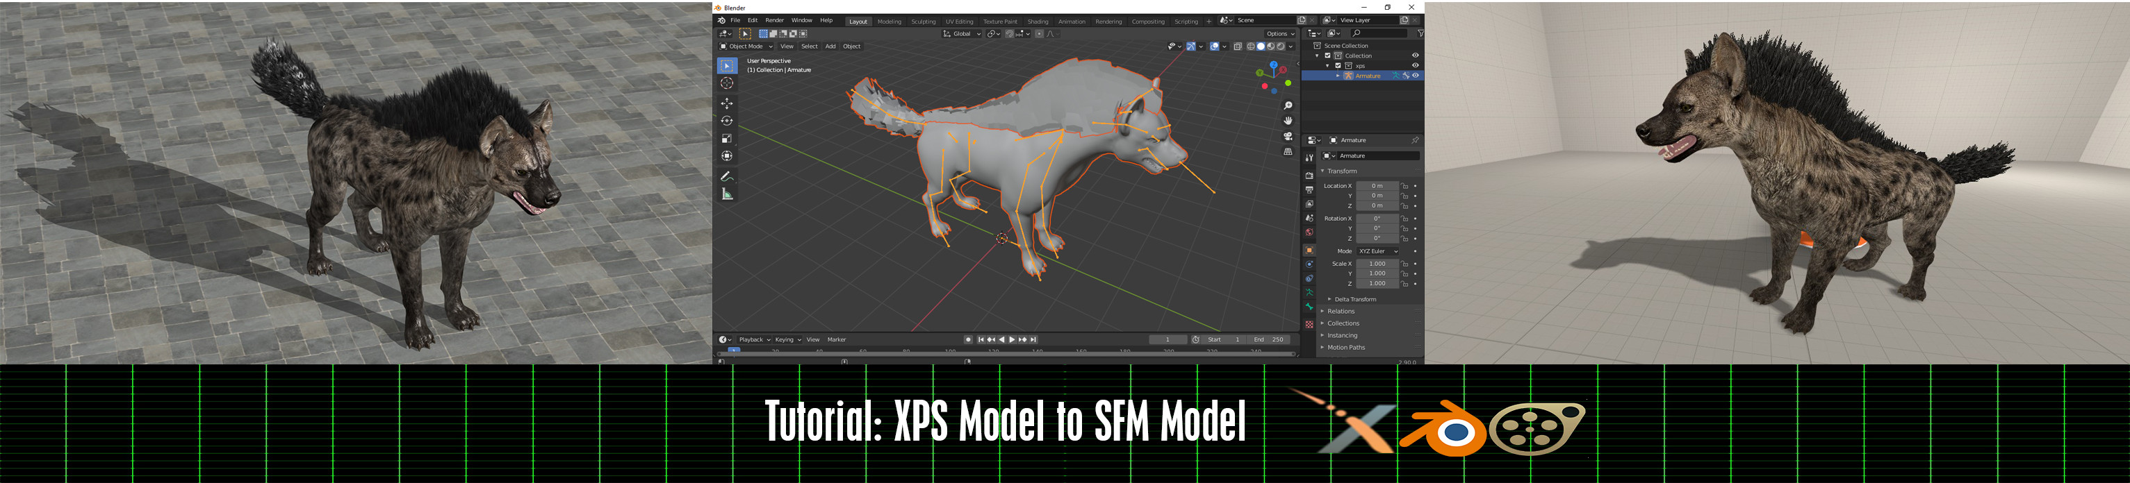Screen dimensions: 2130x483
Task: Click Marker menu in timeline
Action: coord(837,339)
